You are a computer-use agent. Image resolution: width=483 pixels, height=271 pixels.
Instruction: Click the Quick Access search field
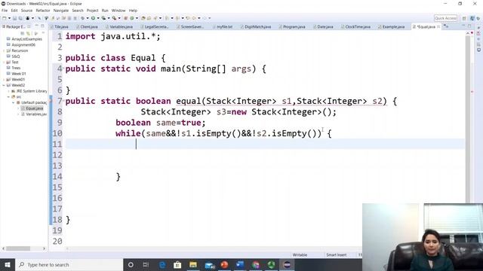click(445, 18)
